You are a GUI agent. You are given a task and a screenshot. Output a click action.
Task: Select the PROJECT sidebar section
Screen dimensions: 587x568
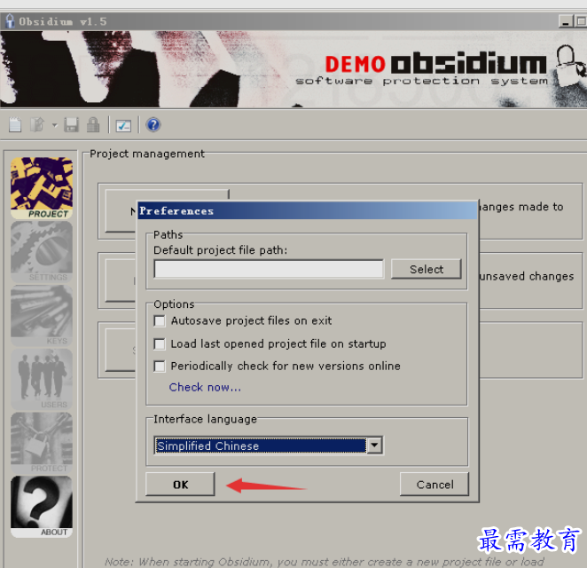(x=42, y=188)
